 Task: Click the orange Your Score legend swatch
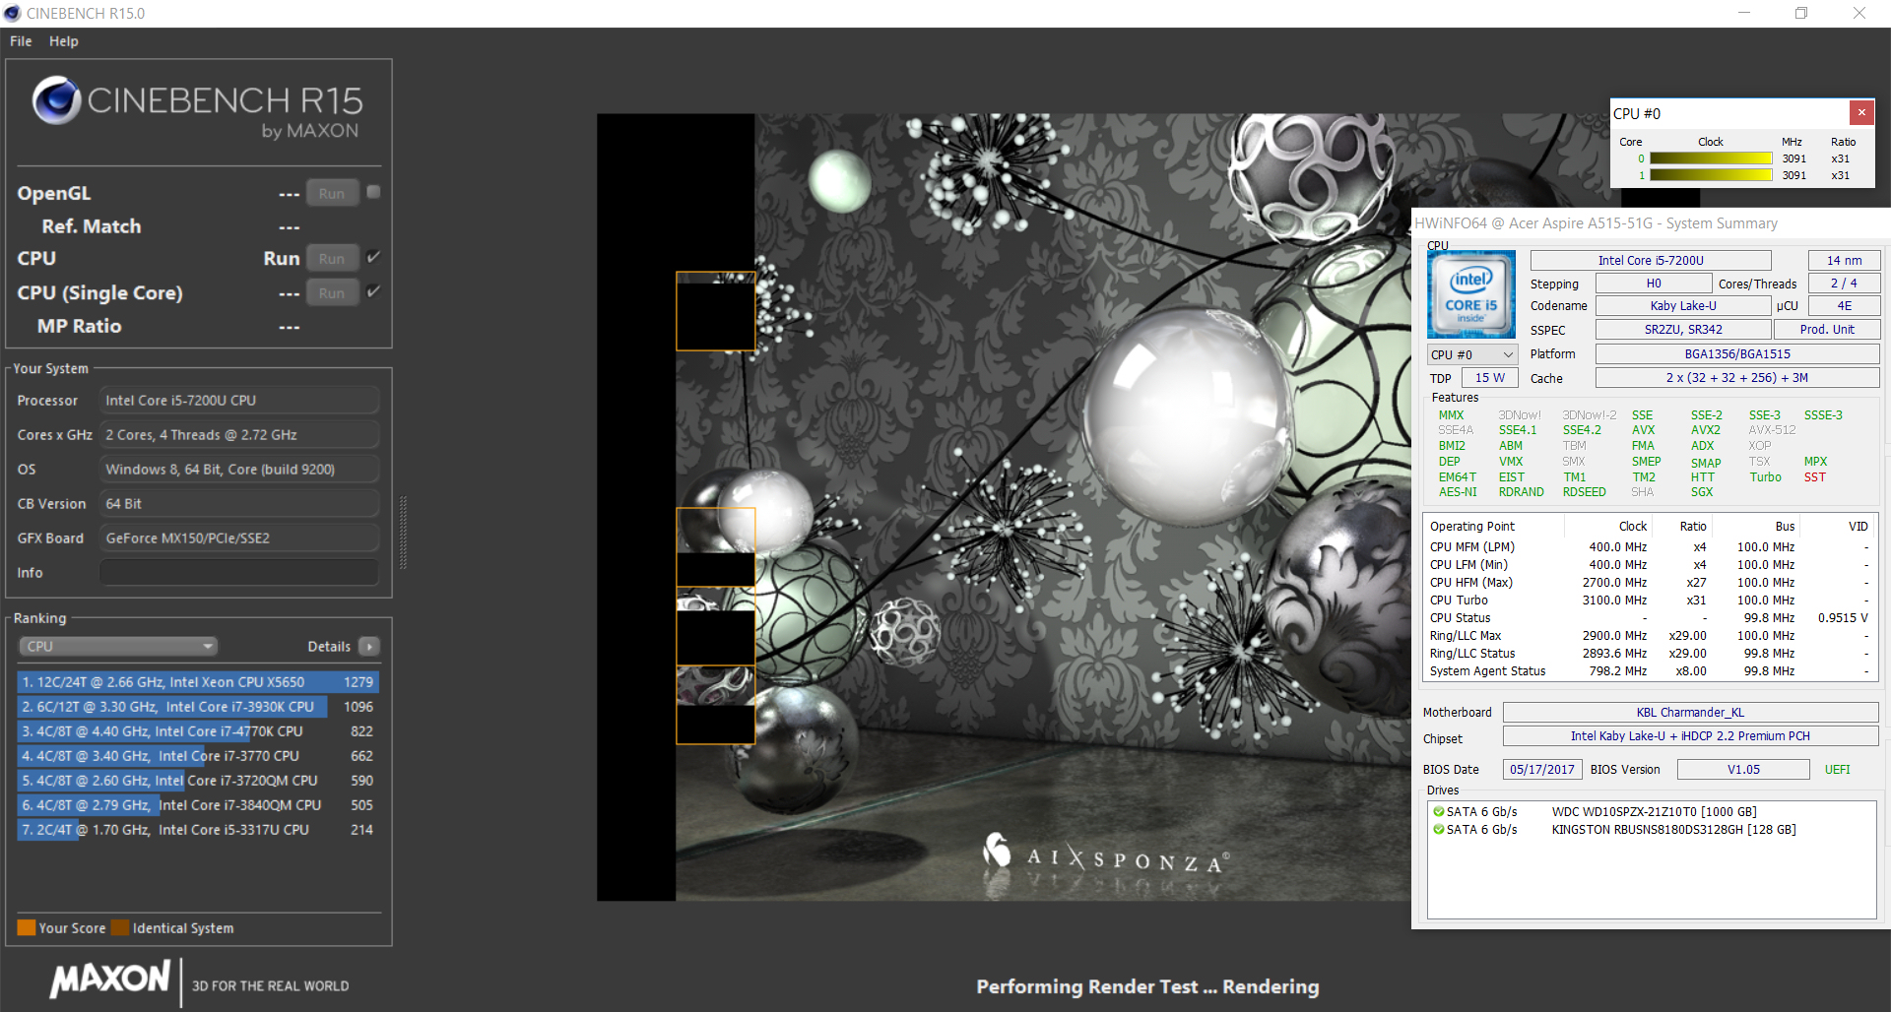tap(27, 927)
